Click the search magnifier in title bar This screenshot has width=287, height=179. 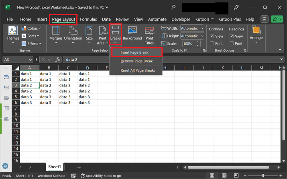coord(173,7)
